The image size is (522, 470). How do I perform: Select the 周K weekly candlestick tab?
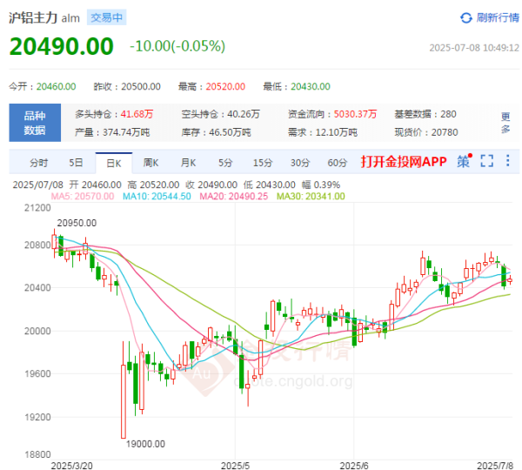pos(151,163)
